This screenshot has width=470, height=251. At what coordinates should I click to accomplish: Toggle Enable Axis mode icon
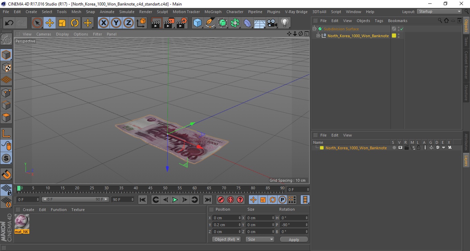point(6,133)
